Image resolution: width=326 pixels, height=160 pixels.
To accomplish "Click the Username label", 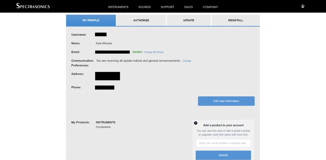I will (x=79, y=35).
